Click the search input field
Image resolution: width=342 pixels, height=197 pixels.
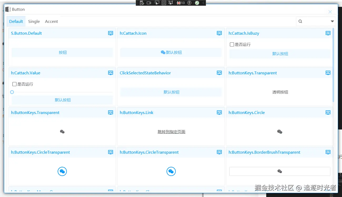point(316,21)
